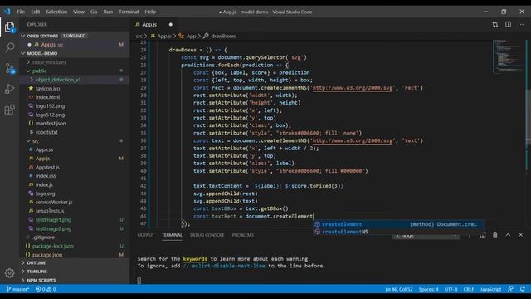Open the terminal shell selector dropdown
This screenshot has height=299, width=531.
click(x=426, y=235)
